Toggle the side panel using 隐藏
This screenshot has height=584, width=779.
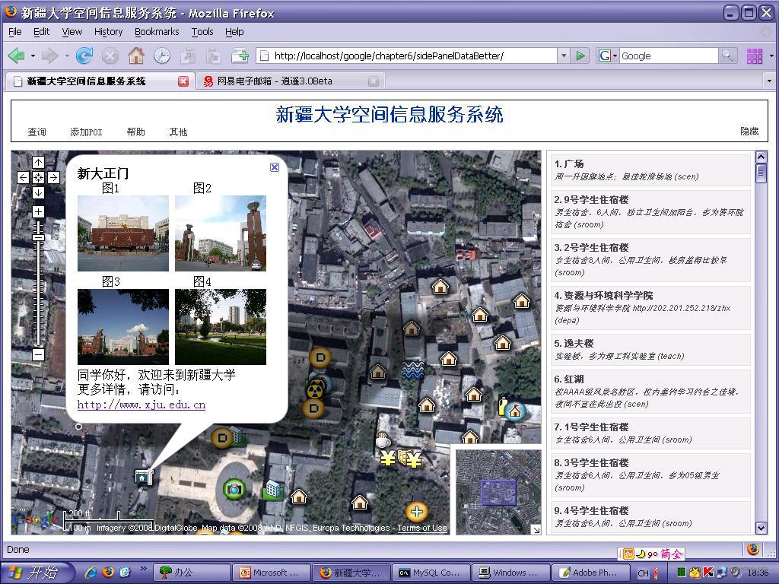click(x=749, y=132)
